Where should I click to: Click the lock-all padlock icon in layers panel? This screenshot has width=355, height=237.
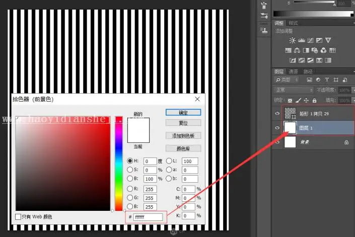(x=314, y=100)
